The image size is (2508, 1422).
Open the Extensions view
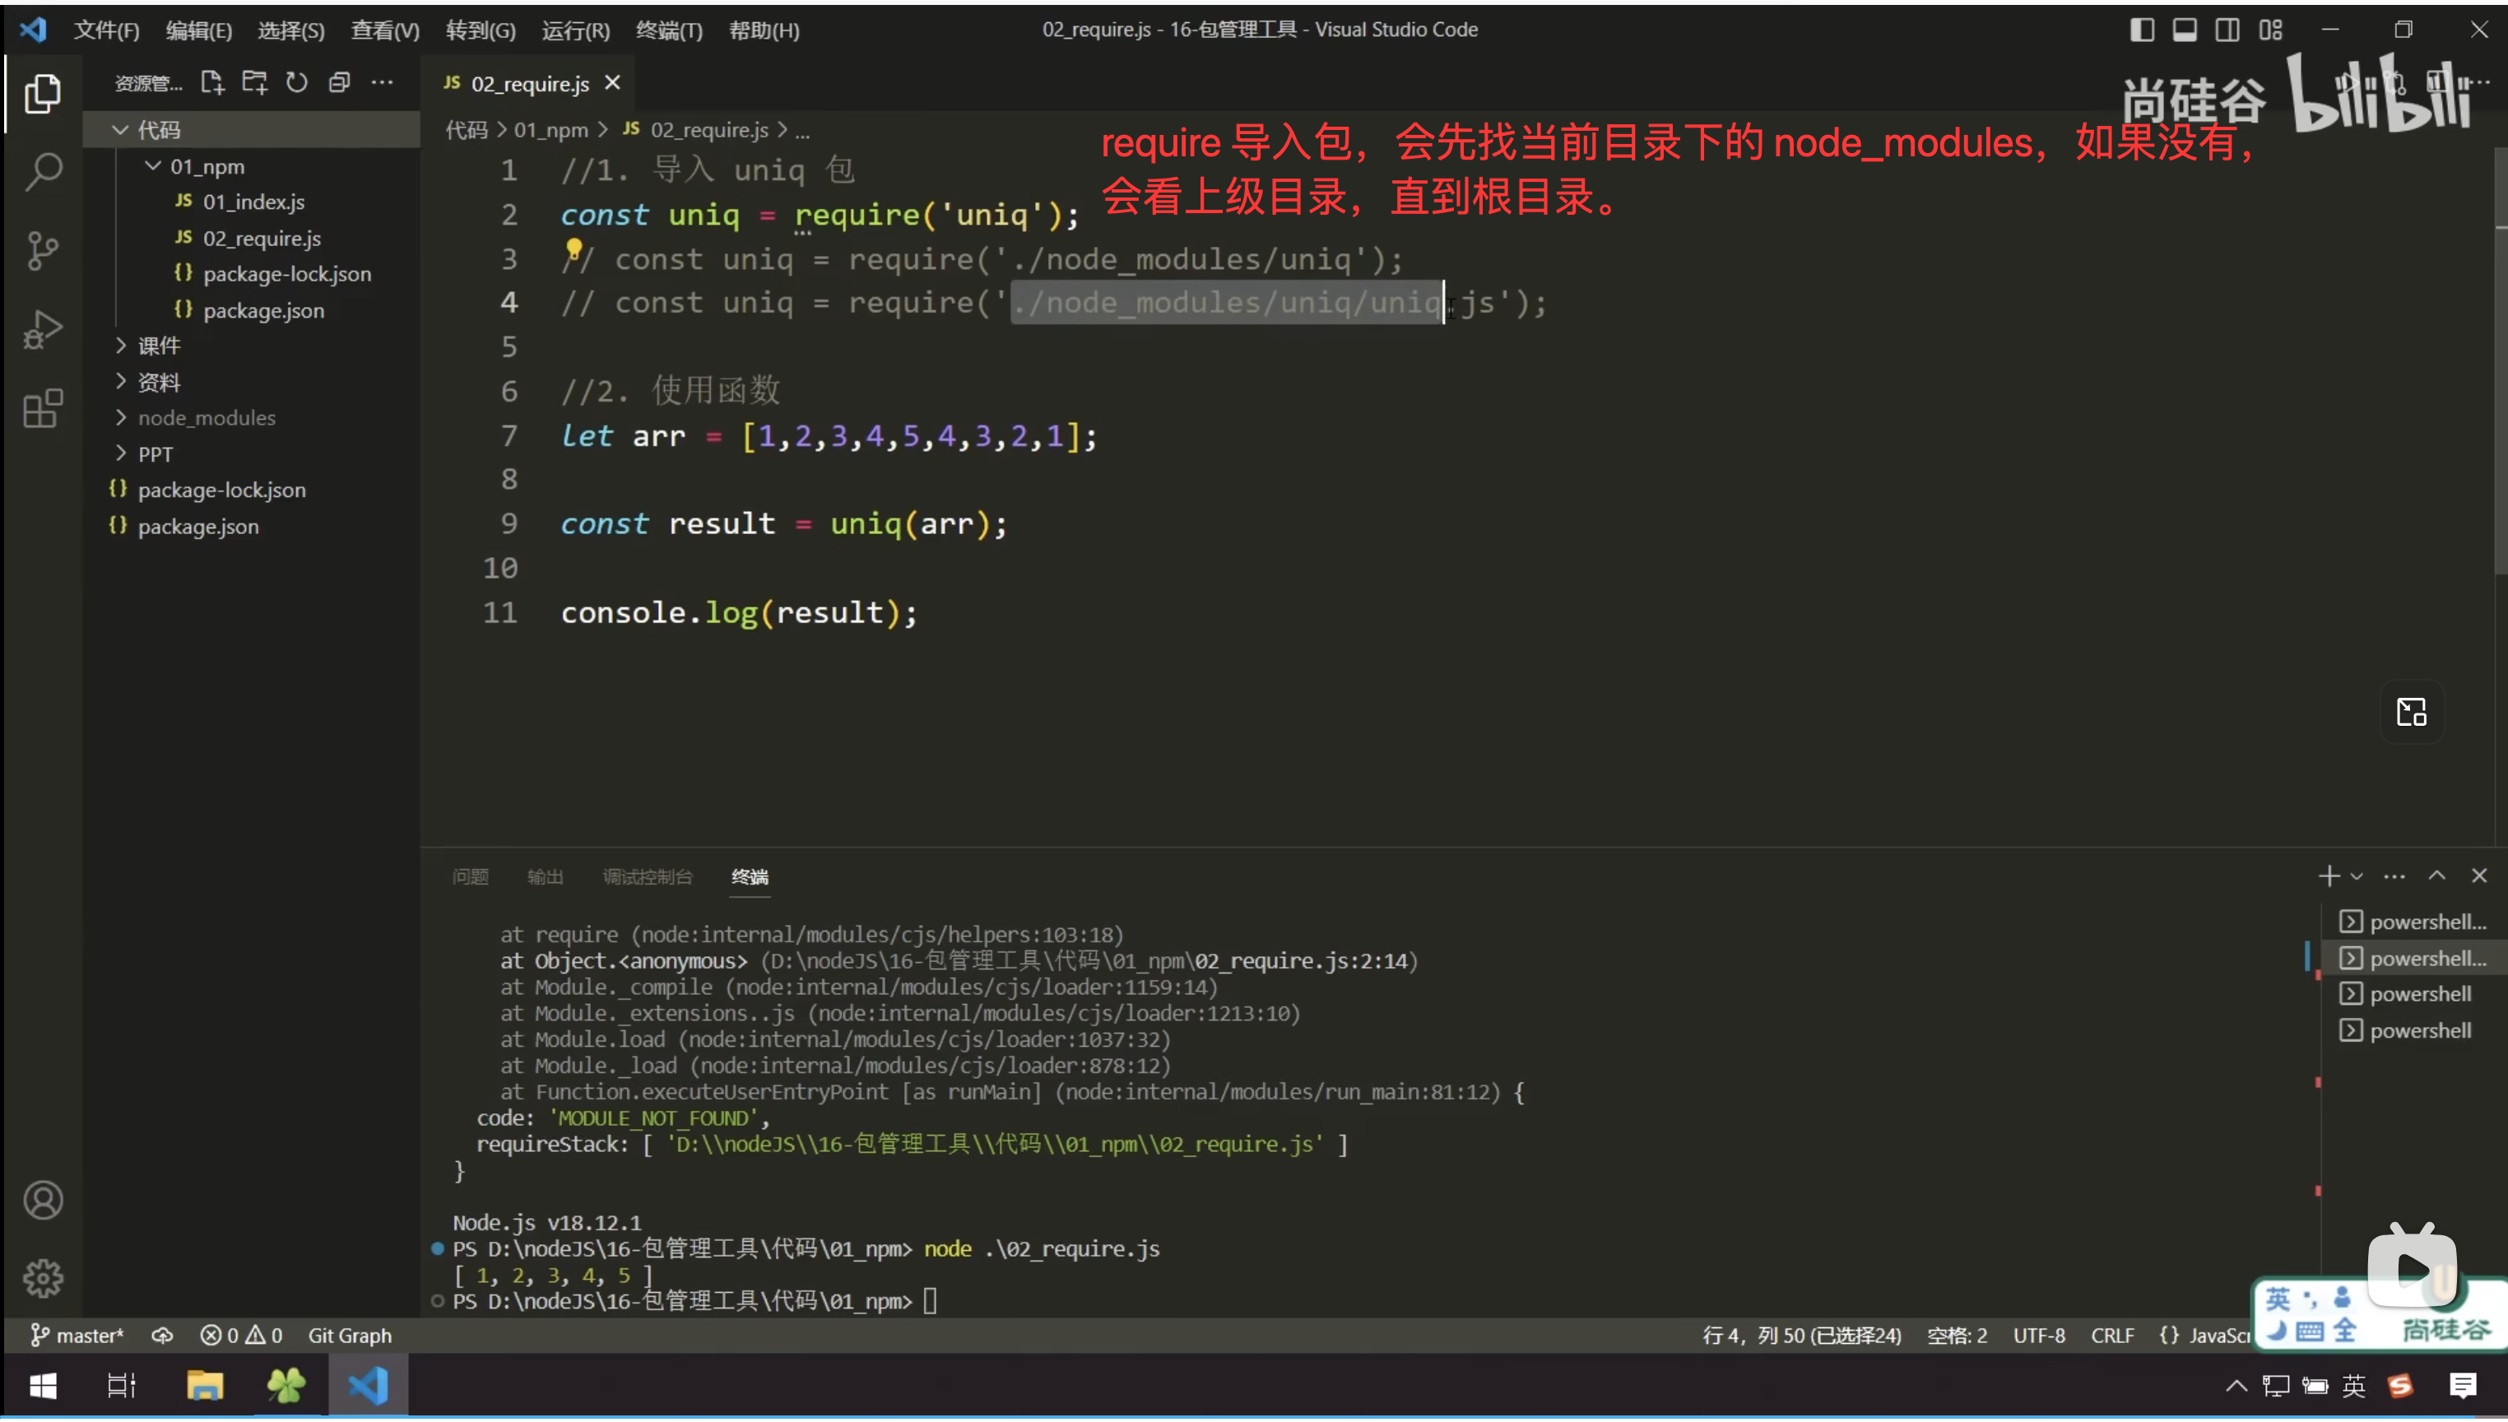(x=43, y=408)
